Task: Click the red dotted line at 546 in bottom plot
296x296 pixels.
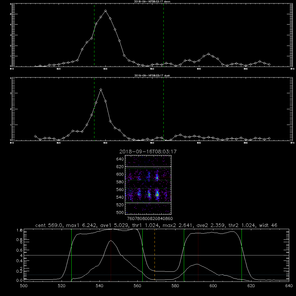Action: pyautogui.click(x=111, y=255)
